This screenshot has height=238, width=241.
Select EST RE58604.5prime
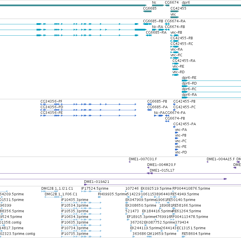[196, 234]
